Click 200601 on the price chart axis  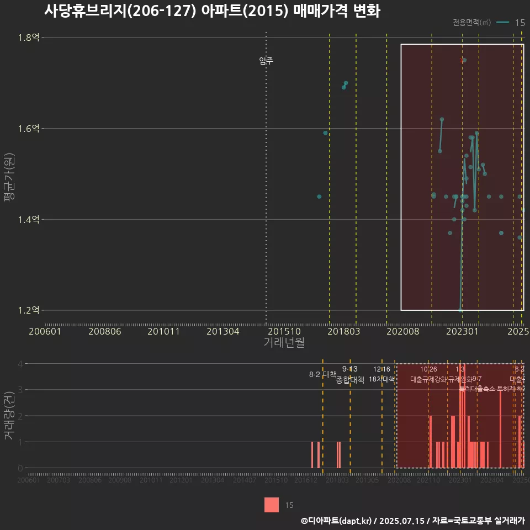tap(45, 331)
